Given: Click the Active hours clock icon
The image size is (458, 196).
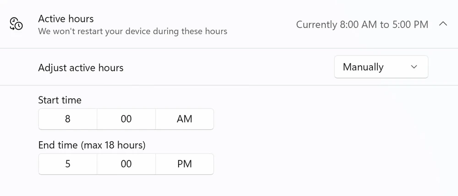Looking at the screenshot, I should coord(16,24).
